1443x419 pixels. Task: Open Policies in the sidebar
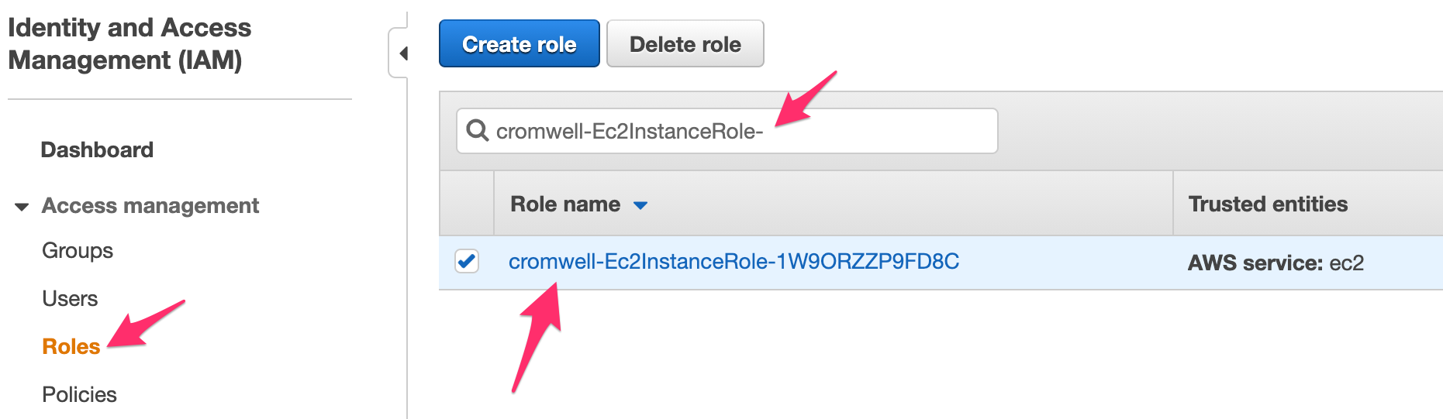[79, 395]
